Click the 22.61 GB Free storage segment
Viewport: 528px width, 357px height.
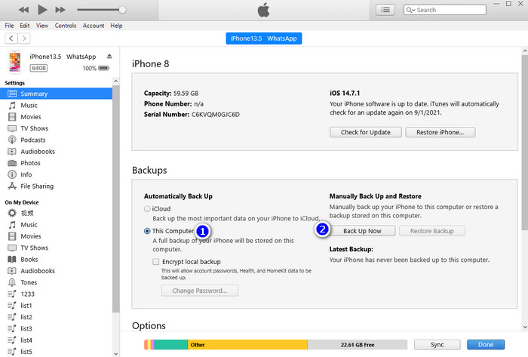[358, 344]
